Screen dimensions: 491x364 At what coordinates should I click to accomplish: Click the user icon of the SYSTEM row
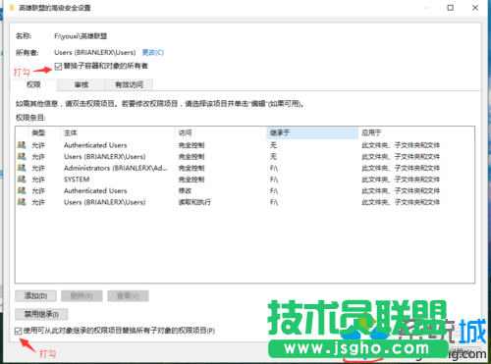click(22, 180)
